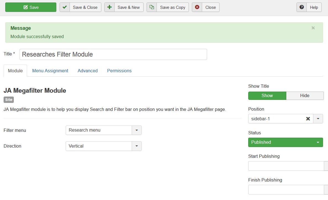Set Show Title to Show

(x=267, y=96)
